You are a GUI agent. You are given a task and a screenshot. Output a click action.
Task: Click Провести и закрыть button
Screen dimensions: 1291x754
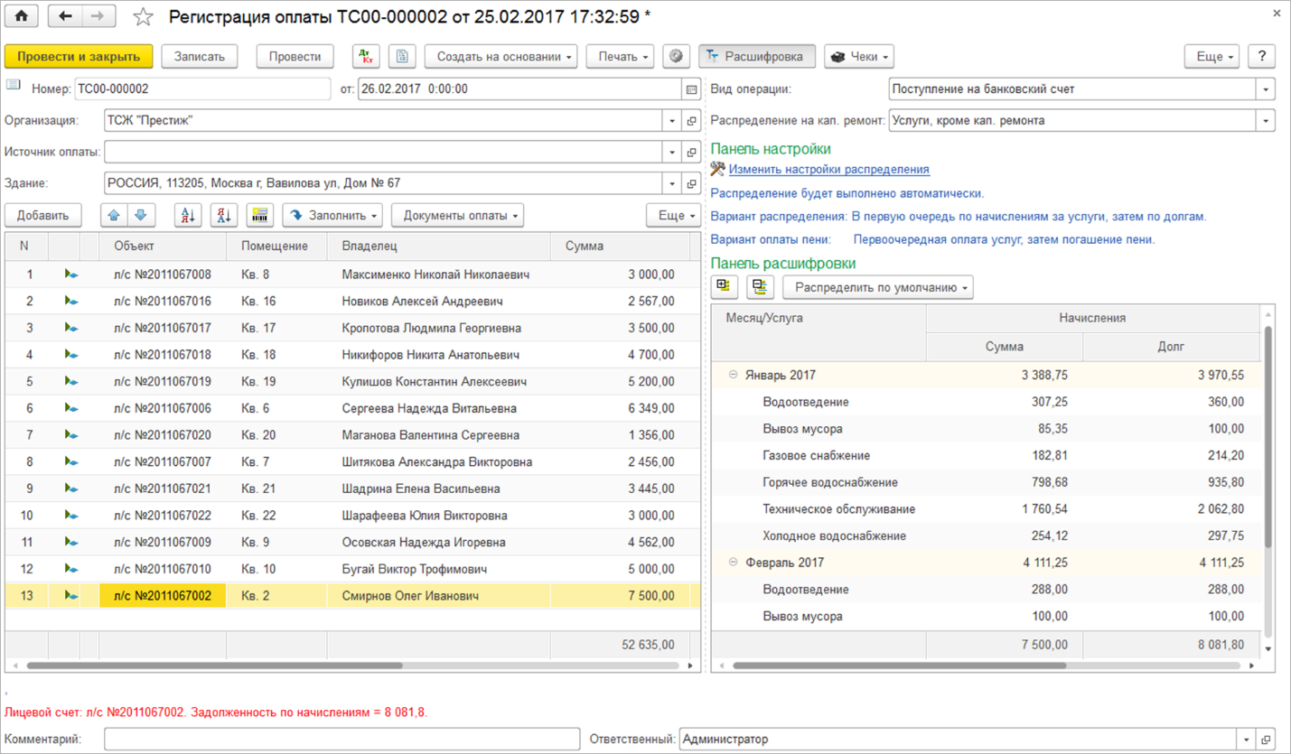(x=79, y=56)
